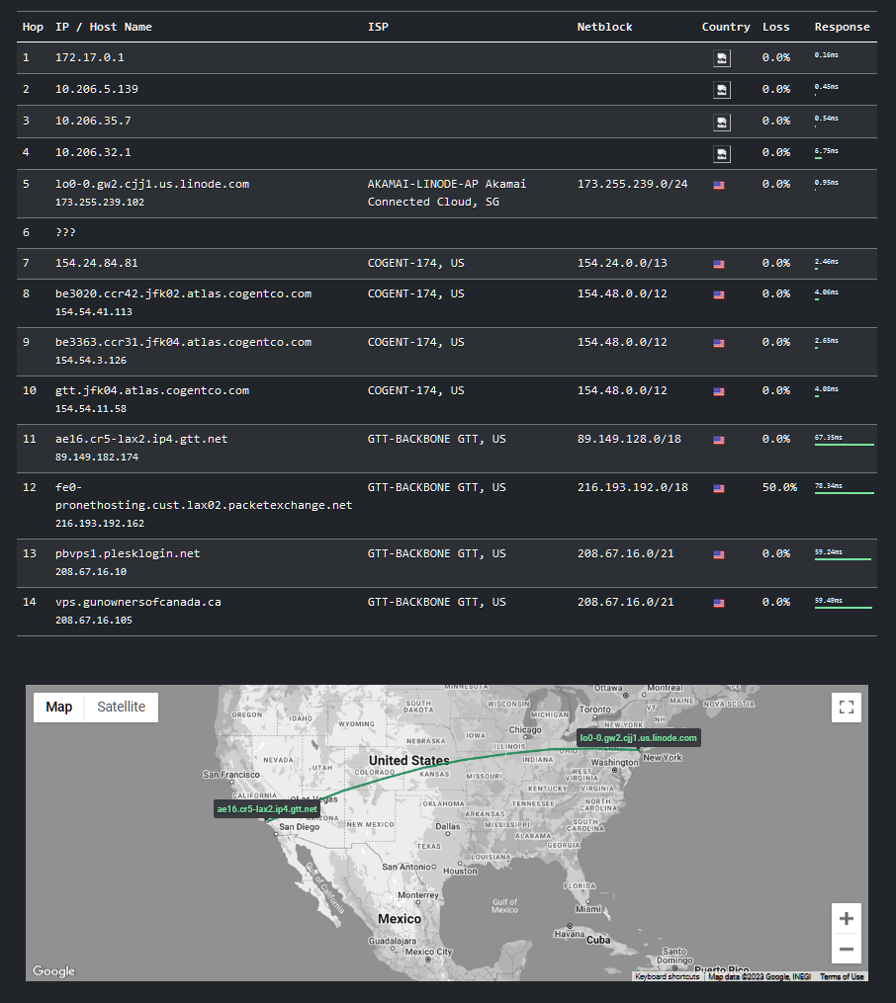
Task: Click the IP / Host Name column header
Action: coord(104,27)
